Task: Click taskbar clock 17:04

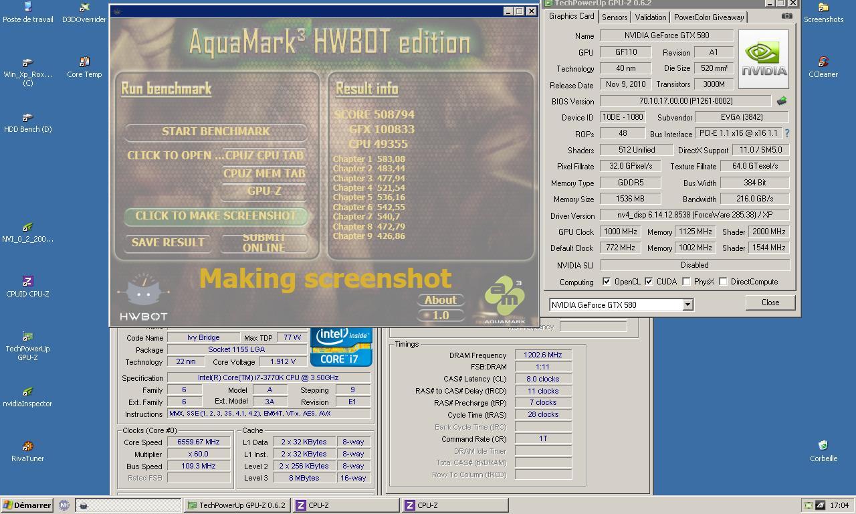Action: coord(839,505)
